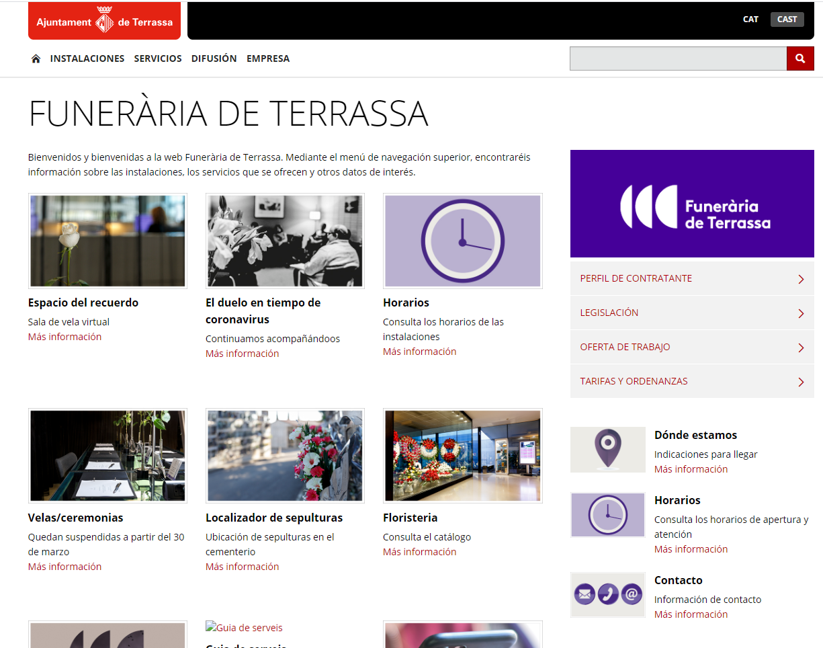823x648 pixels.
Task: Open the white rose Espacio del recuerdo image
Action: coord(107,241)
